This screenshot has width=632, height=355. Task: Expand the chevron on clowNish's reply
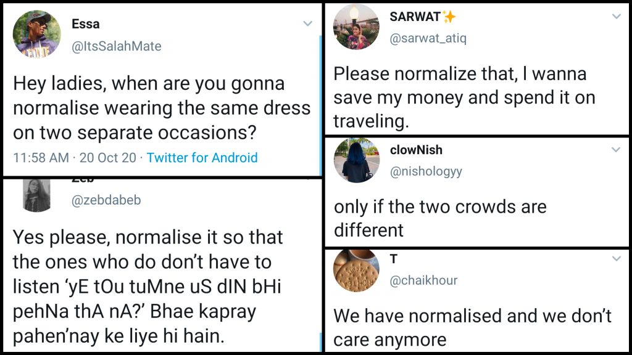tap(616, 150)
